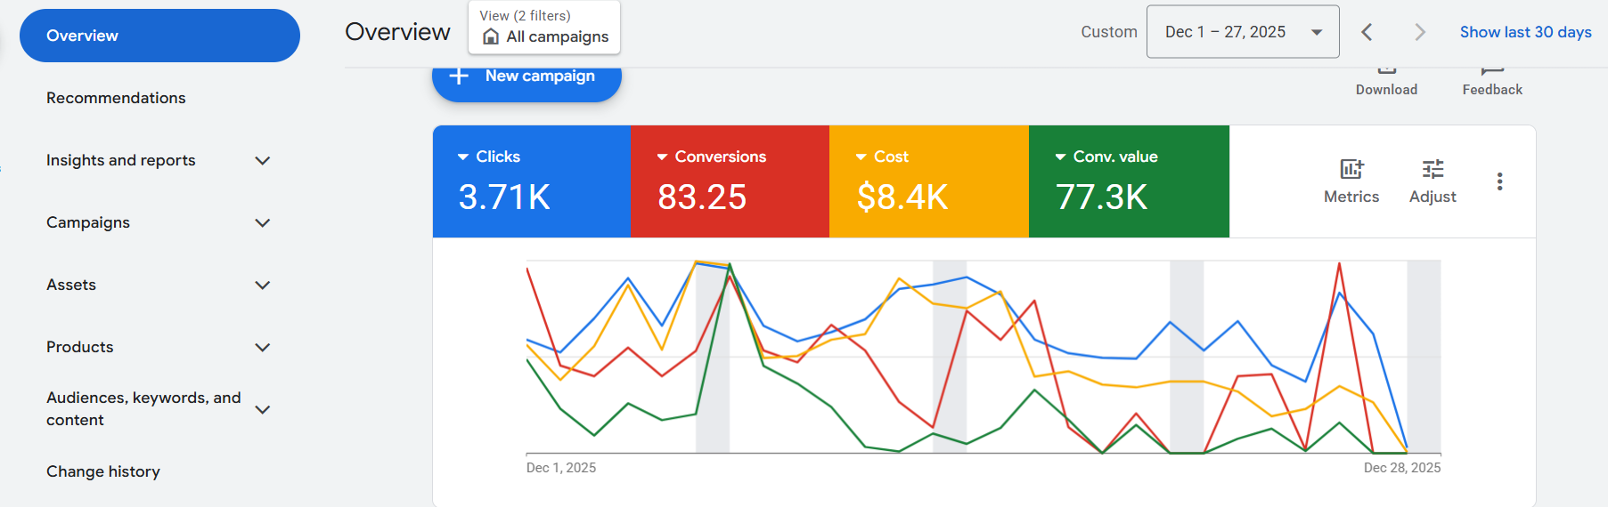Click the Adjust sliders icon
This screenshot has width=1608, height=507.
[1433, 169]
